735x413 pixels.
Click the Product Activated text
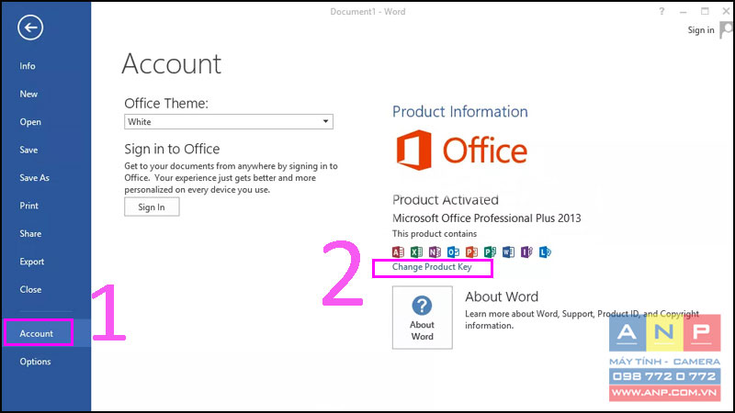(446, 200)
